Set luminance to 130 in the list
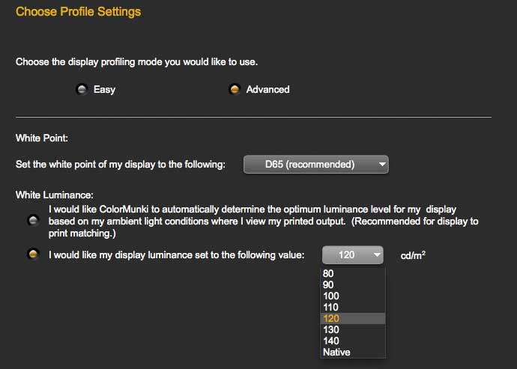Viewport: 517px width, 369px height. point(353,329)
